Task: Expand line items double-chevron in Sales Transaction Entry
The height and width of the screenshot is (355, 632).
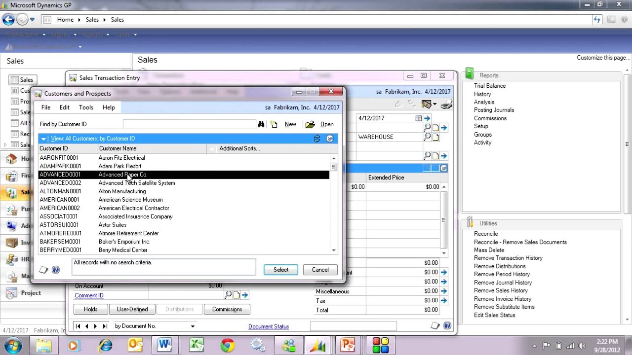Action: pyautogui.click(x=444, y=169)
